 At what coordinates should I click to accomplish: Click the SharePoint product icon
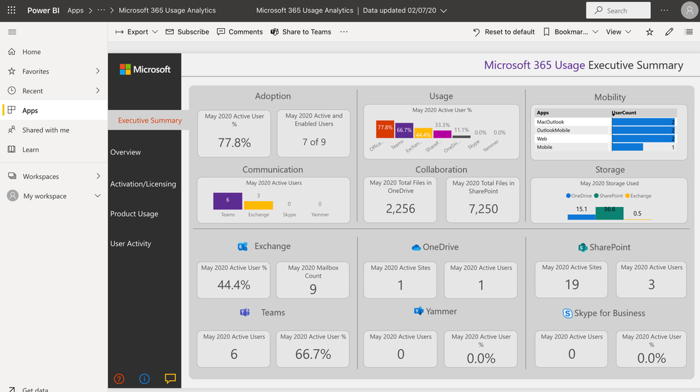coord(582,247)
